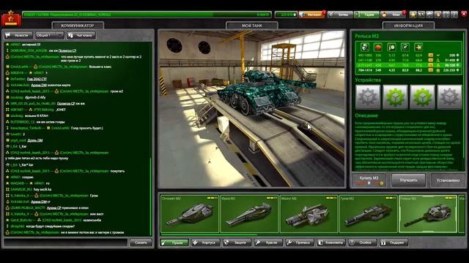Open the Припасы supplies category
Screen dimensions: 469x263
(x=300, y=243)
